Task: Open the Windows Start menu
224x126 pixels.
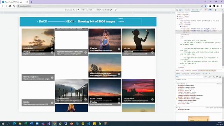Action: coord(3,124)
